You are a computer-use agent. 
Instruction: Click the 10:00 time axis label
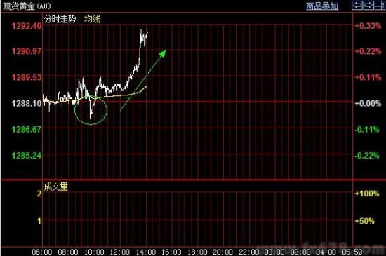[94, 252]
